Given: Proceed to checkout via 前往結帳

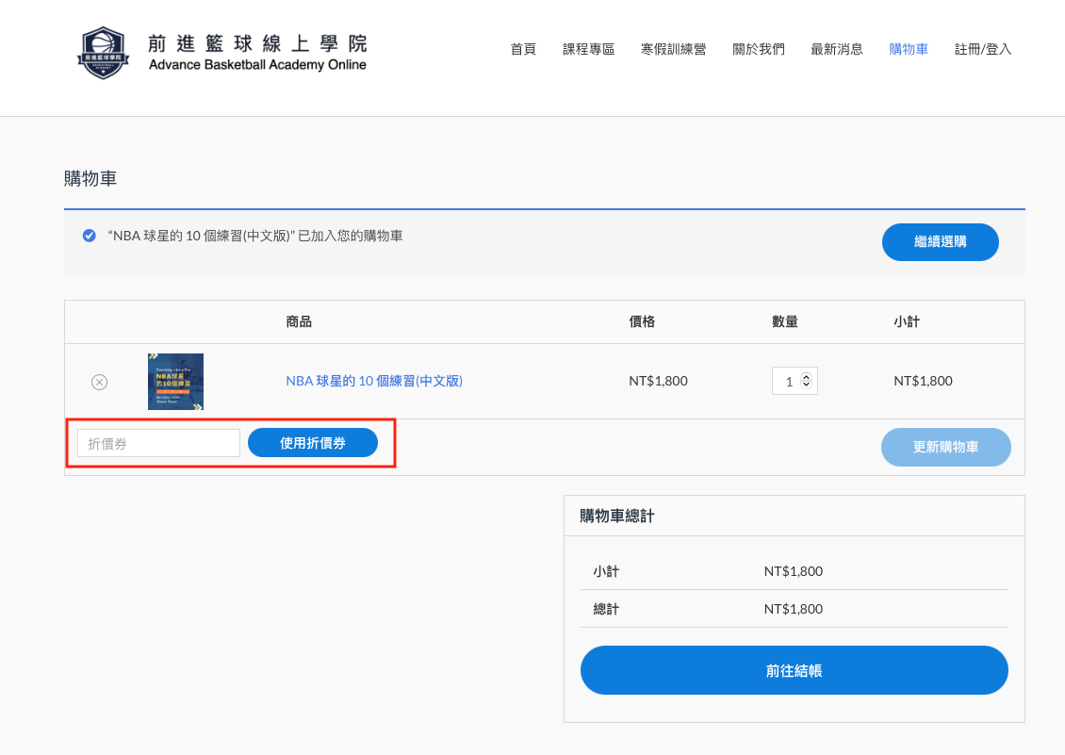Looking at the screenshot, I should (x=794, y=670).
